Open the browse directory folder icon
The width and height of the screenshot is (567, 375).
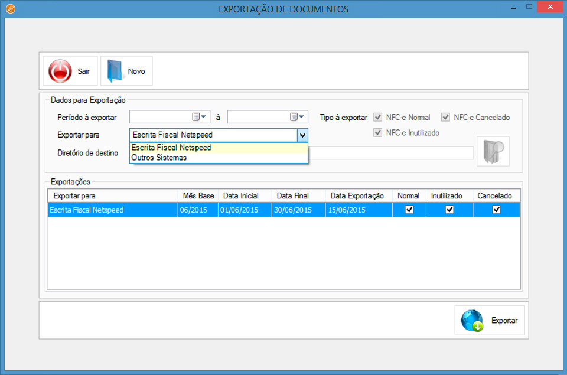coord(493,151)
